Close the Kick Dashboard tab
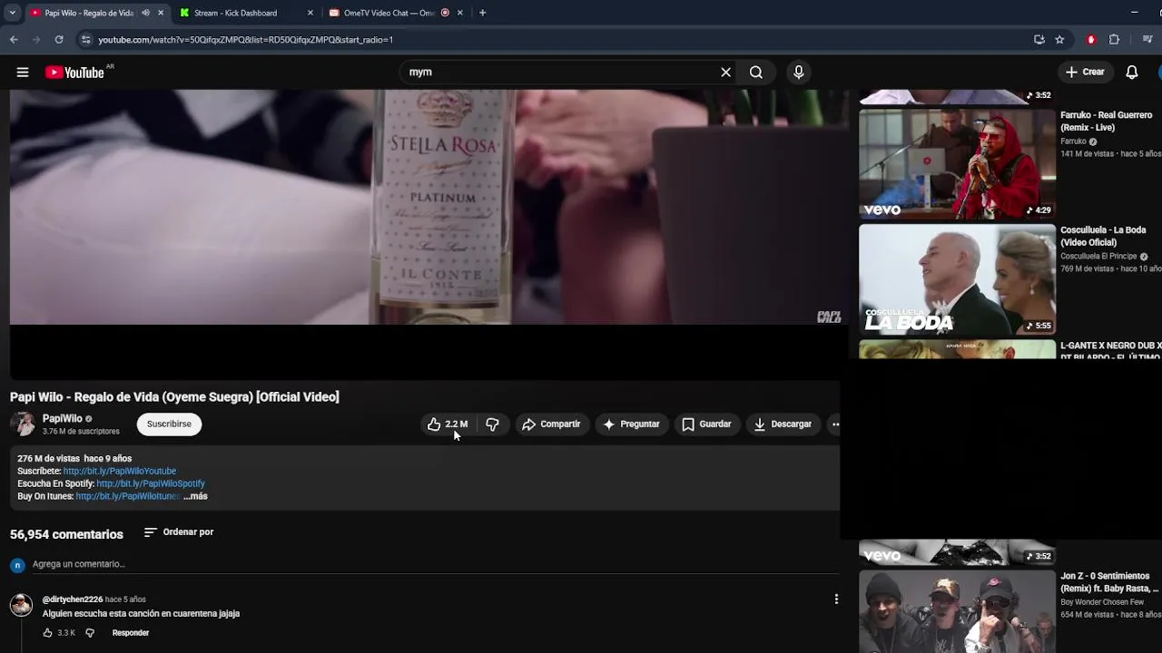 (x=310, y=13)
